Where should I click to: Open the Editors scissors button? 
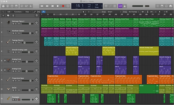[x=31, y=6]
